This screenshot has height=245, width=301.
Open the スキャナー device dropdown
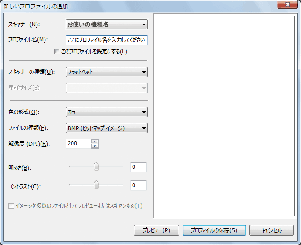click(106, 24)
